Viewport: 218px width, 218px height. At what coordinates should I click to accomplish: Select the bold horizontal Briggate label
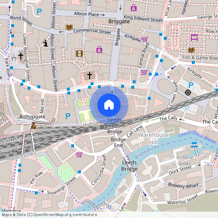pyautogui.click(x=119, y=21)
